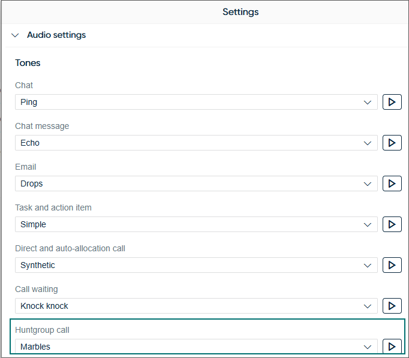Click the Direct and auto-allocation call label
Viewport: 409px width, 358px height.
(70, 248)
